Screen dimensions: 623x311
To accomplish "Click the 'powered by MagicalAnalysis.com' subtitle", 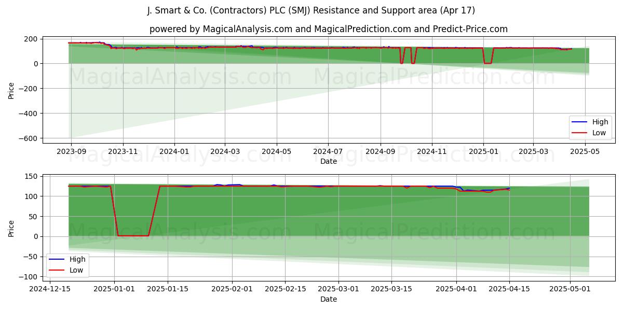I will pyautogui.click(x=329, y=29).
